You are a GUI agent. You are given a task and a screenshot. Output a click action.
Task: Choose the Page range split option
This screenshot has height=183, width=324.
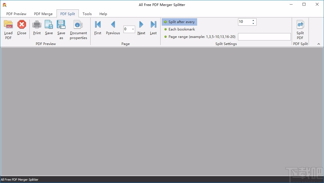coord(199,36)
